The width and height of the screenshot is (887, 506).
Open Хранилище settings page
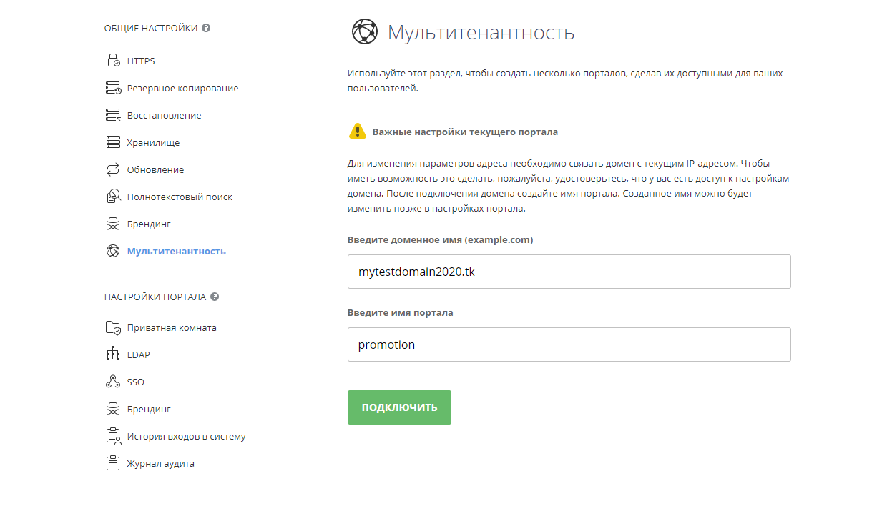(x=154, y=142)
